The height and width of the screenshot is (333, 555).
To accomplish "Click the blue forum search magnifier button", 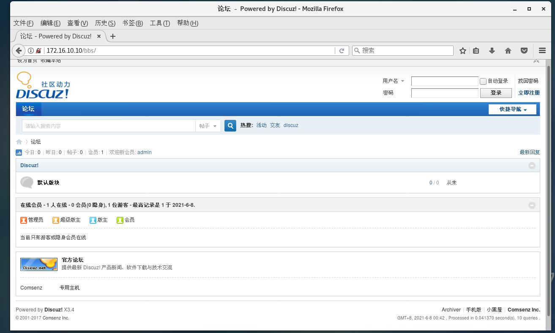I will (x=230, y=126).
